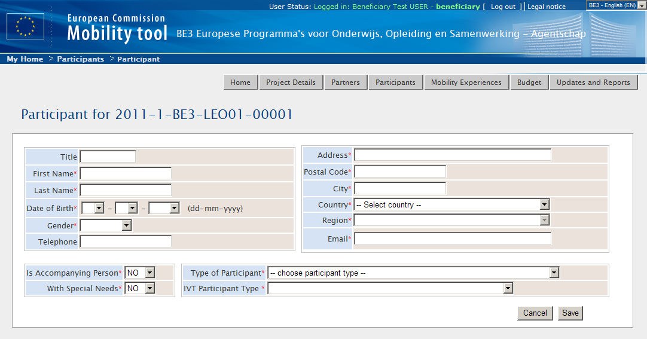Open the Type of Participant dropdown
This screenshot has width=647, height=339.
click(x=413, y=273)
